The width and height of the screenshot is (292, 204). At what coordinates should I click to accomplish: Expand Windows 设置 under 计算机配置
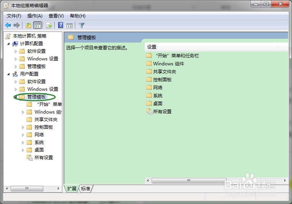tap(16, 59)
